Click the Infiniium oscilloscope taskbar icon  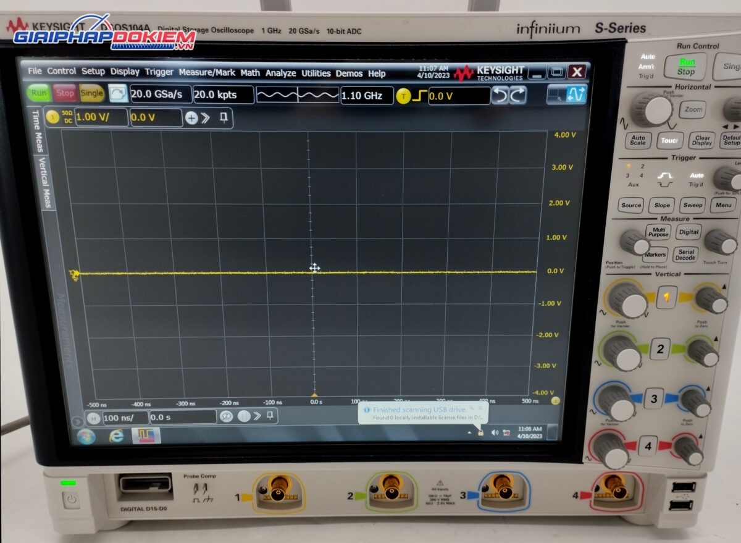(146, 436)
